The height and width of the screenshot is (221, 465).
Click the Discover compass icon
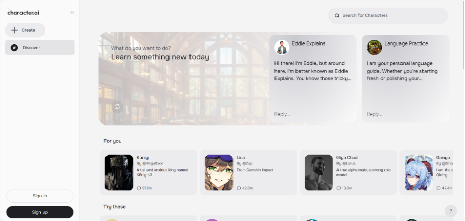point(14,48)
